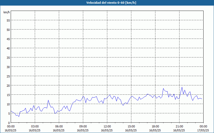This screenshot has height=133, width=214.
Task: Click the '03:00' time label on x-axis
Action: click(35, 127)
